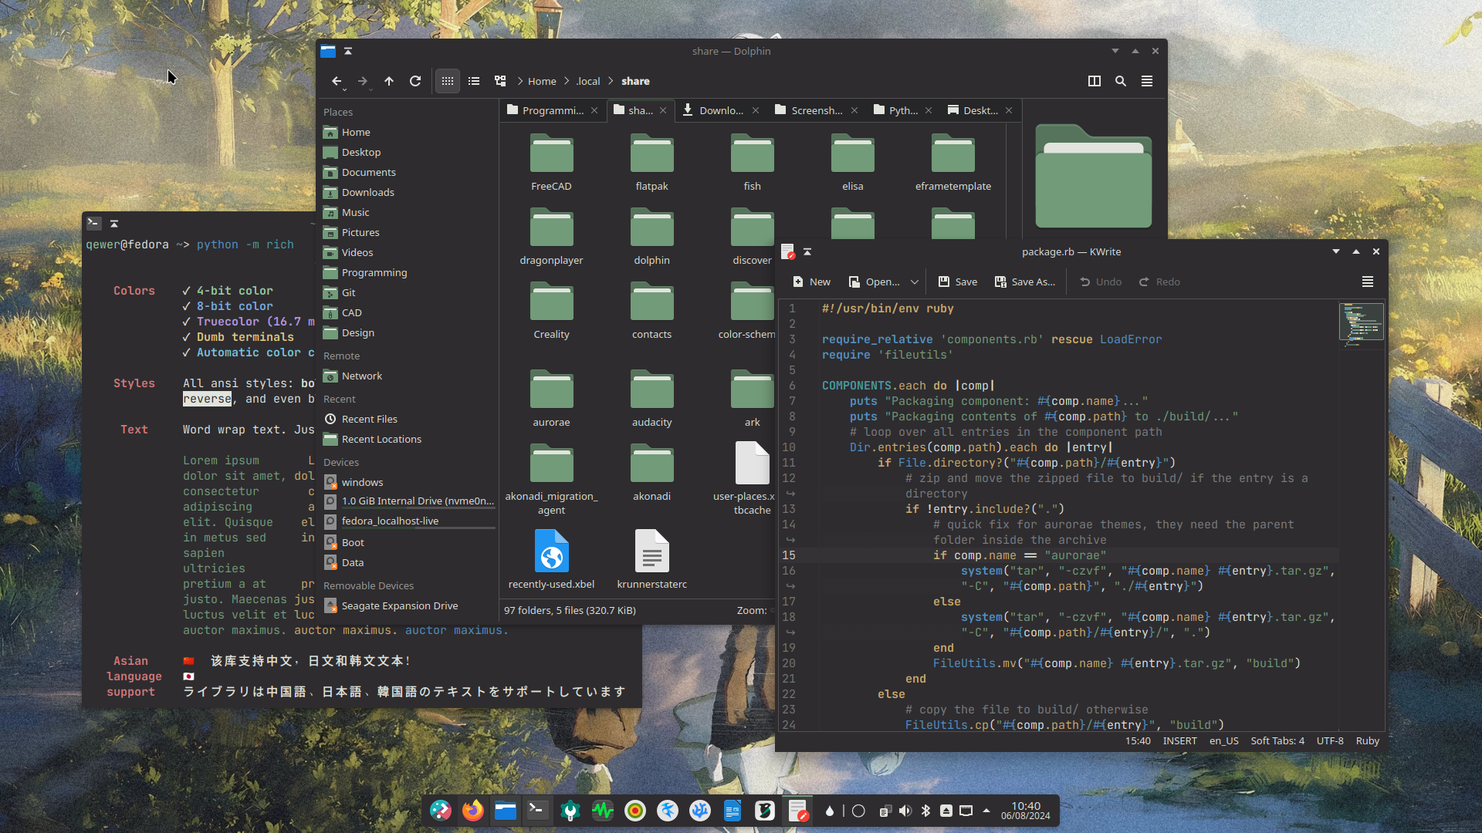The height and width of the screenshot is (833, 1482).
Task: Open Dolphin's search tool
Action: (x=1121, y=81)
